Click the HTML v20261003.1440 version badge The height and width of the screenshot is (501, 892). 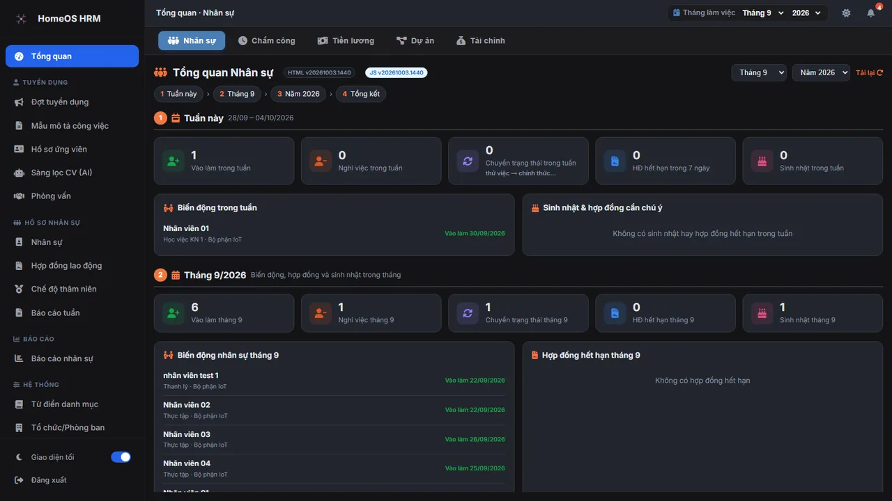coord(320,72)
